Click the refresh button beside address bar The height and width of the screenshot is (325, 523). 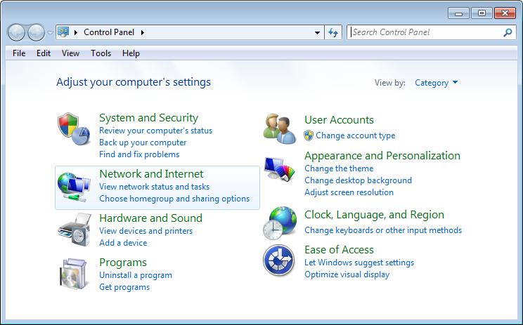point(334,32)
